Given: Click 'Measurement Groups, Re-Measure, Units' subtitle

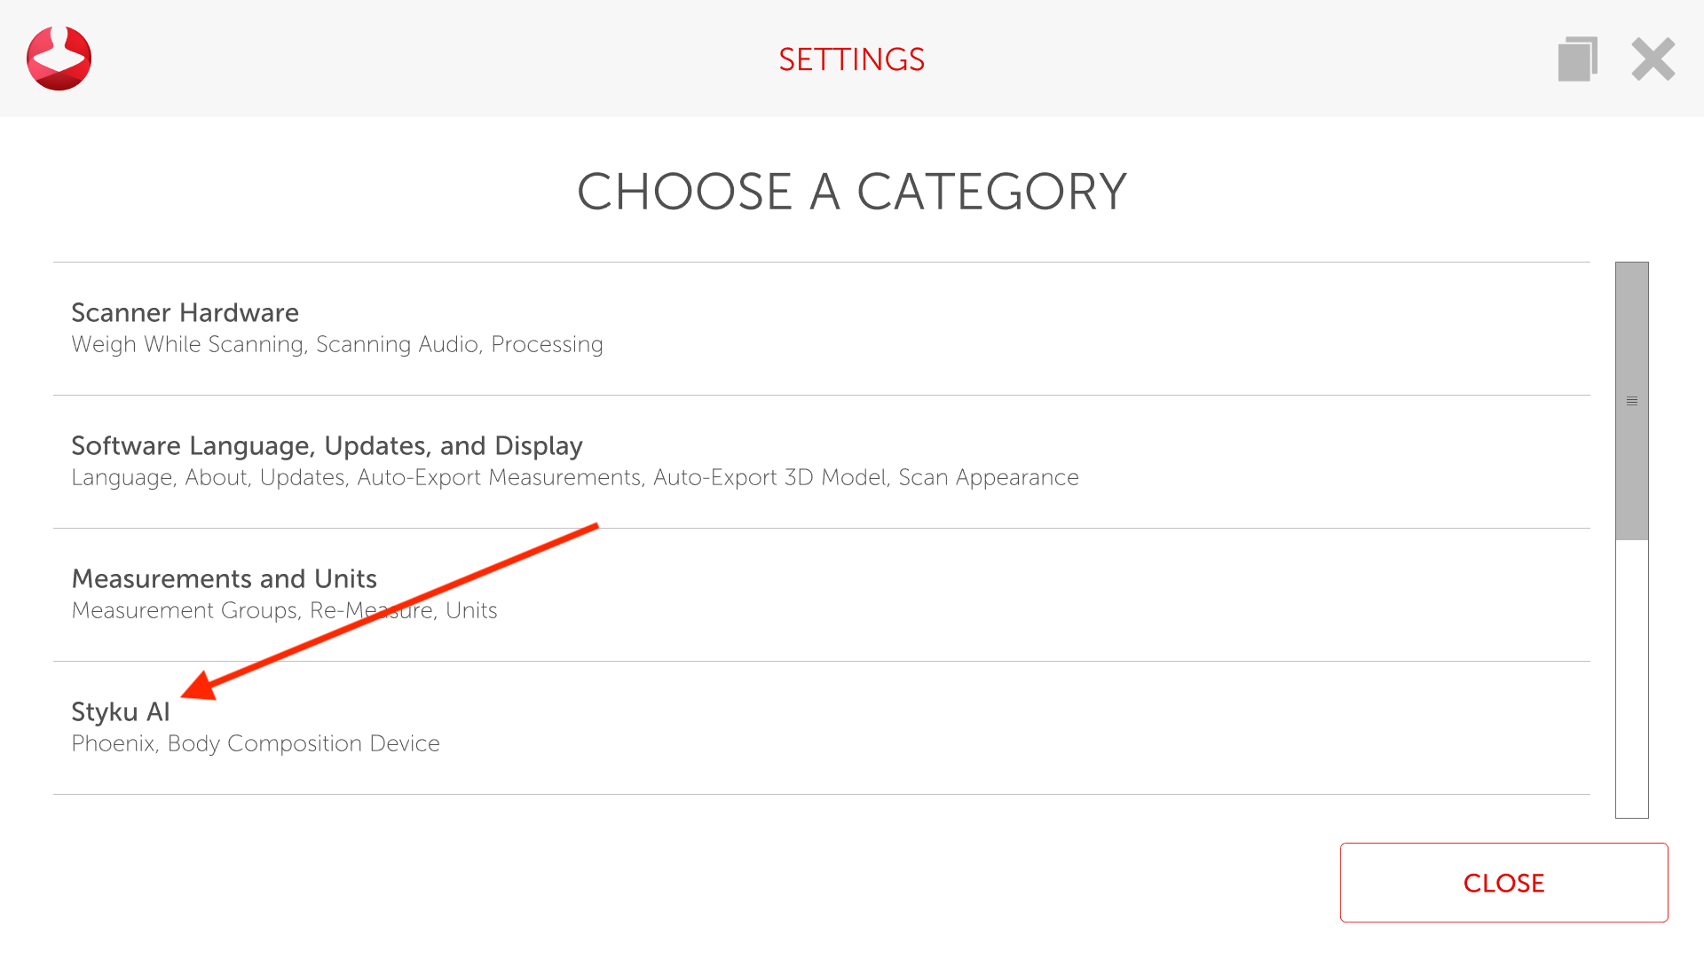Looking at the screenshot, I should coord(284,611).
